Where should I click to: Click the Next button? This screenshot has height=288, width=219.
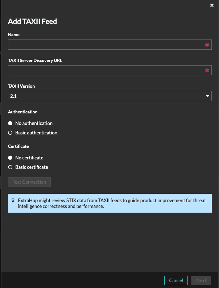201,280
